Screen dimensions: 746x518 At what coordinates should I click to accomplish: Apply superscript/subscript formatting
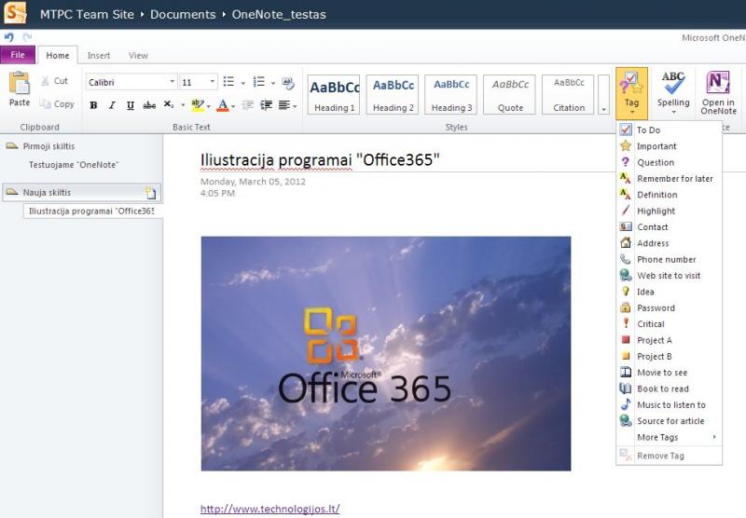point(169,104)
